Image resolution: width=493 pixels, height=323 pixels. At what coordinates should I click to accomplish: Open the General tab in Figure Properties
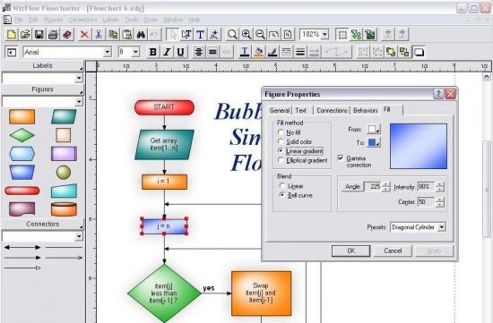coord(279,110)
